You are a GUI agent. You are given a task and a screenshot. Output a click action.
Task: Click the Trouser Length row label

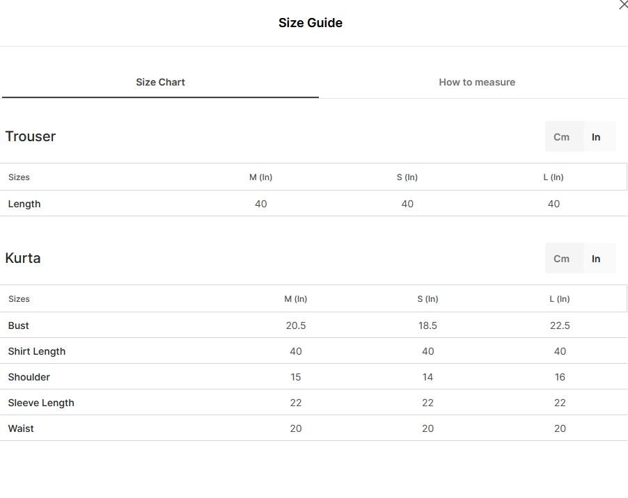pos(24,204)
